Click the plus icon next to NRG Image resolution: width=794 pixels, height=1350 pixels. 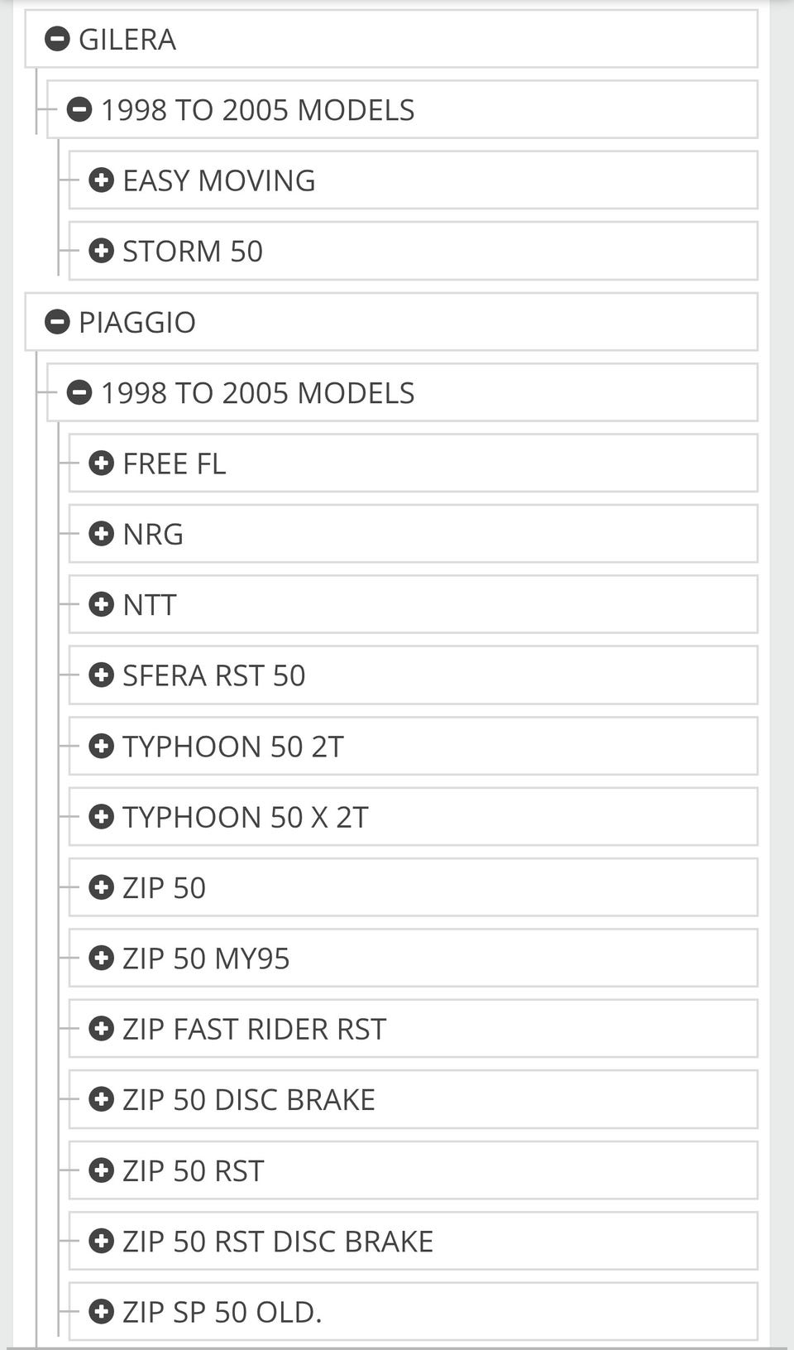(x=101, y=534)
